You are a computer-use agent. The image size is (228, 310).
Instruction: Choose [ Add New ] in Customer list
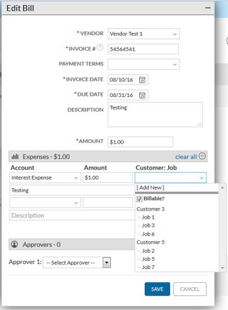coord(151,188)
